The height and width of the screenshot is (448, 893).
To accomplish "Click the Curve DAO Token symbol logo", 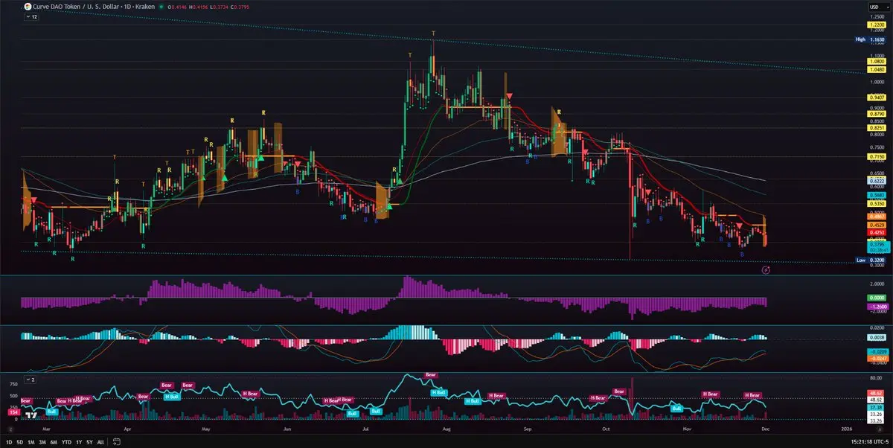I will (x=28, y=6).
